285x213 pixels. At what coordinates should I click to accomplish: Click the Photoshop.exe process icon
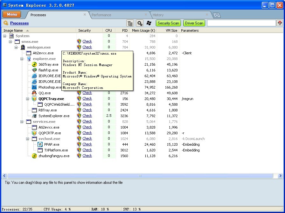click(34, 87)
